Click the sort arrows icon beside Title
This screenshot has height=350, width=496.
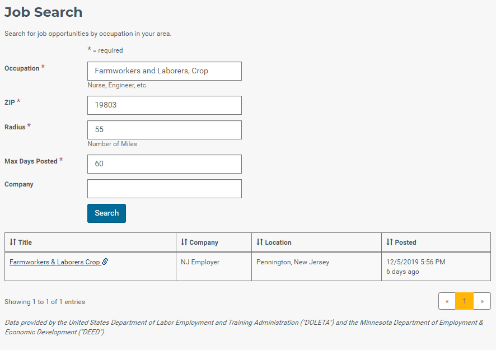(x=13, y=242)
